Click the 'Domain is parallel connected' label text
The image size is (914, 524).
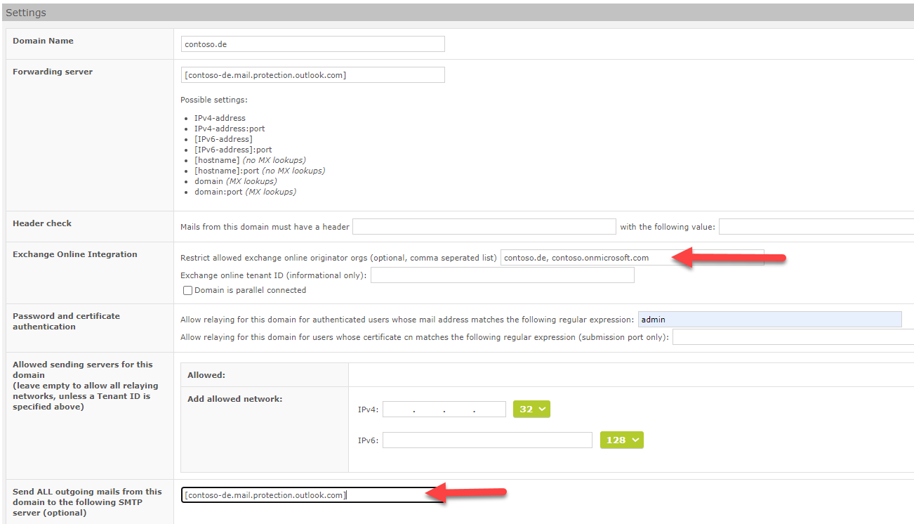click(250, 290)
